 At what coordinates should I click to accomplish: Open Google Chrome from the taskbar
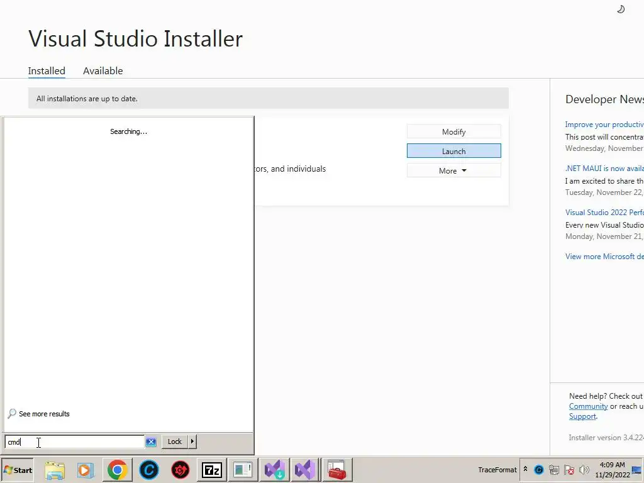(118, 470)
